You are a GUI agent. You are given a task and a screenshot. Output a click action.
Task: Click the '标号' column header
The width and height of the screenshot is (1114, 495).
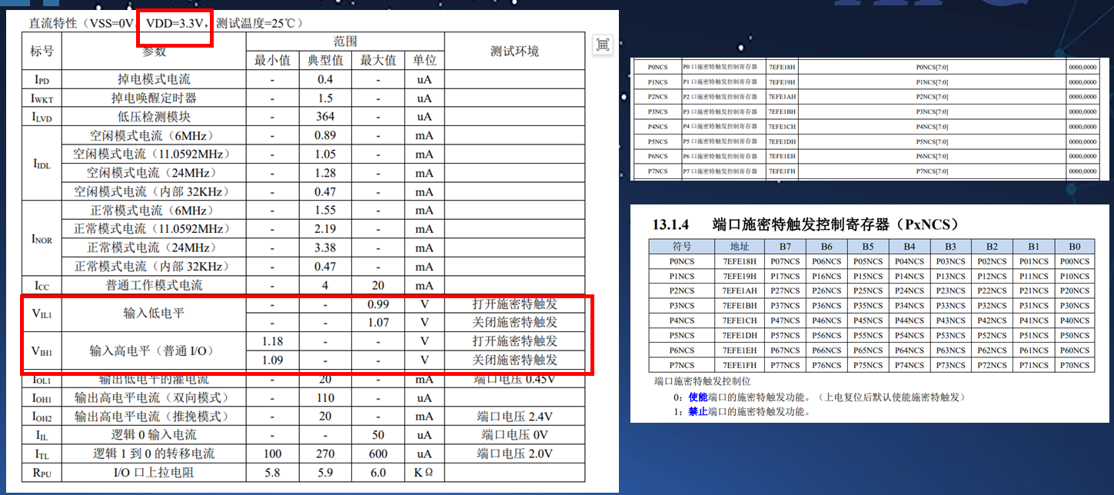(42, 51)
